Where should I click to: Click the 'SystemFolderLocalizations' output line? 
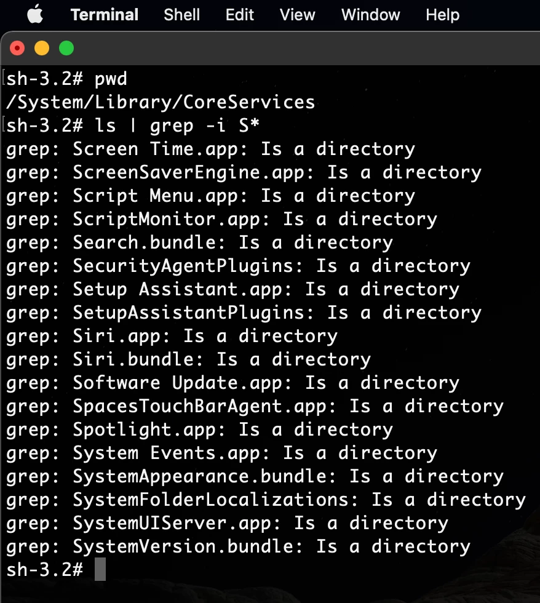[x=266, y=500]
